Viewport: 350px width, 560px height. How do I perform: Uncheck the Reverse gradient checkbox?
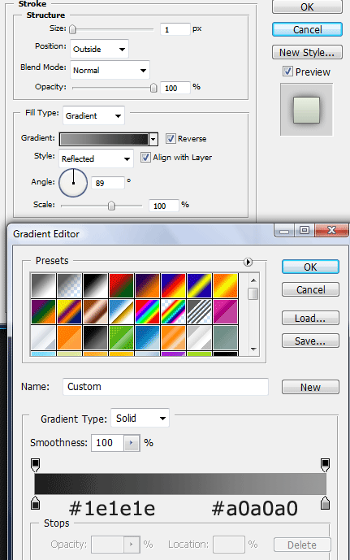171,138
